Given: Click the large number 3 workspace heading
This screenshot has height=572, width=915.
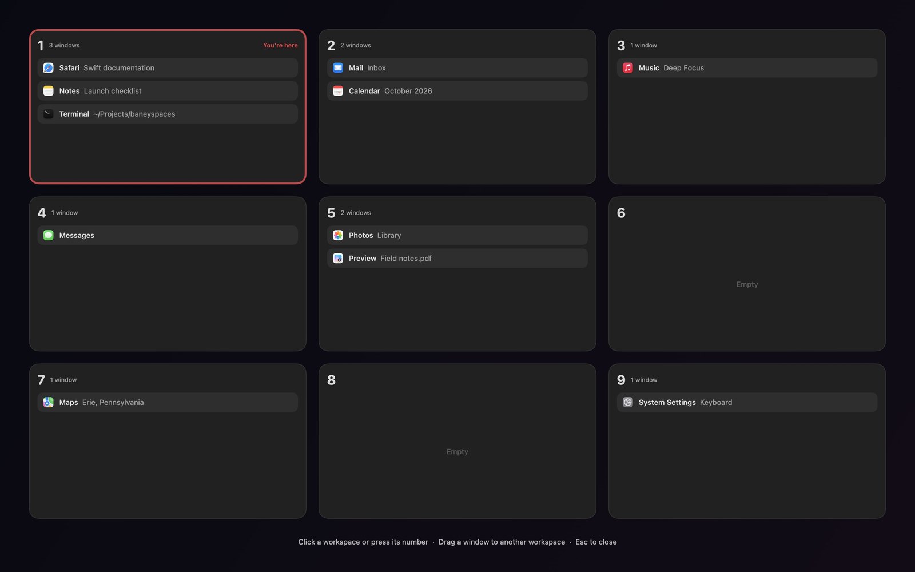Looking at the screenshot, I should tap(621, 46).
